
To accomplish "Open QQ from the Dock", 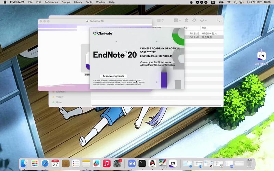I will pyautogui.click(x=152, y=163).
